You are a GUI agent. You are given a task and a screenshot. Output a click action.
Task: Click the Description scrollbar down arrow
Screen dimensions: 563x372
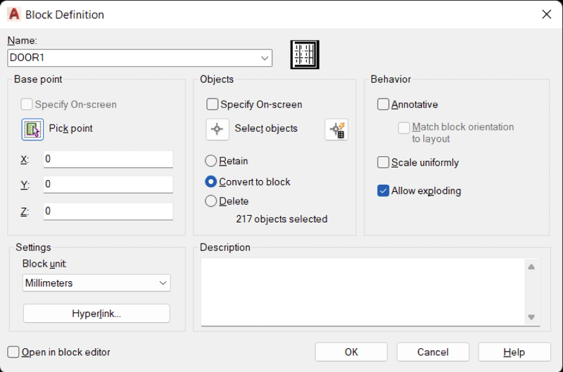coord(531,317)
